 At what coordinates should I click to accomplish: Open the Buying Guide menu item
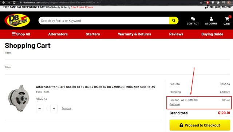(x=212, y=34)
